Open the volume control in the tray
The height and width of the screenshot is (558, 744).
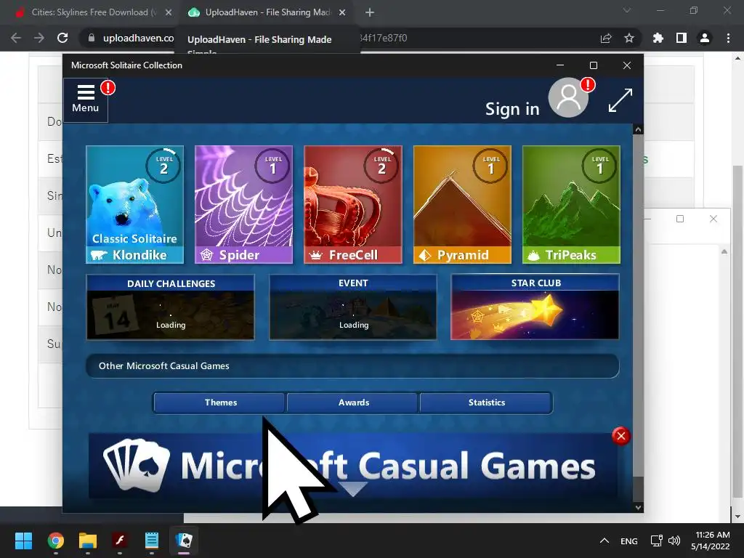[x=674, y=541]
